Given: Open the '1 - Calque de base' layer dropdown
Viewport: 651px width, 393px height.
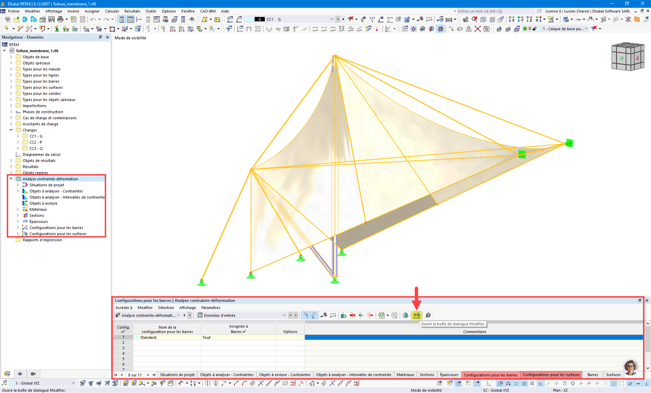Looking at the screenshot, I should pyautogui.click(x=586, y=29).
